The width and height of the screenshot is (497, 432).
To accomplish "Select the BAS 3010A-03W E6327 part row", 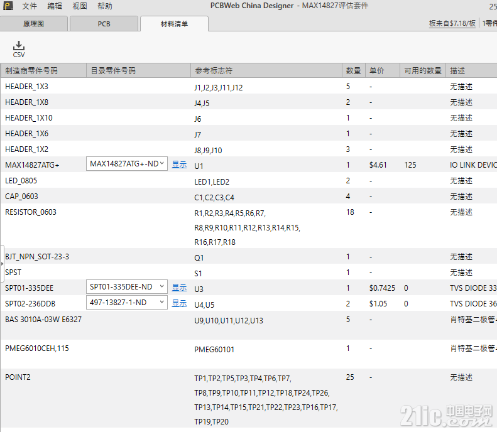I will tap(249, 325).
